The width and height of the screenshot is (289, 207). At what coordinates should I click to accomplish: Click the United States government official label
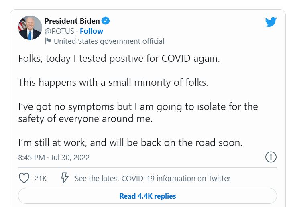coord(109,41)
